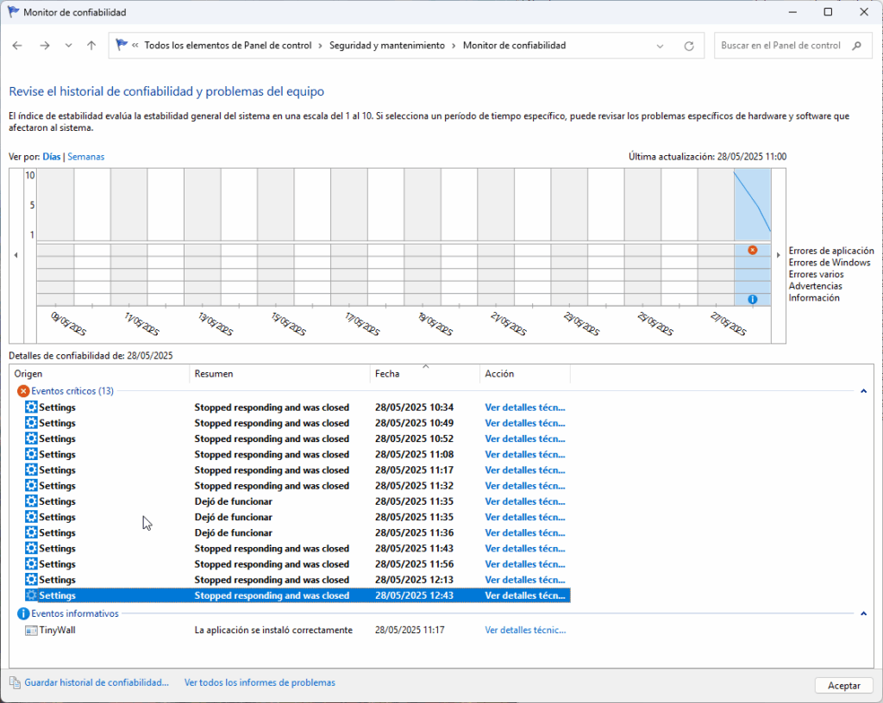
Task: Open recent locations dropdown chevron
Action: pyautogui.click(x=68, y=46)
